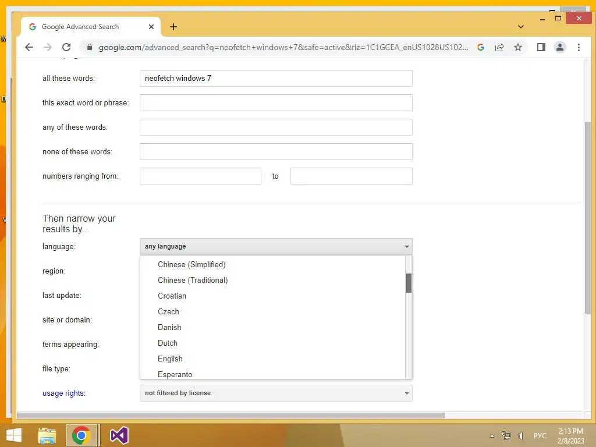Maximize the Chrome window
This screenshot has width=596, height=447.
click(558, 18)
